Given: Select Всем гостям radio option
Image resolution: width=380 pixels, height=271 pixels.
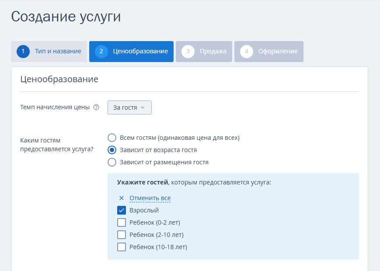Looking at the screenshot, I should [112, 138].
